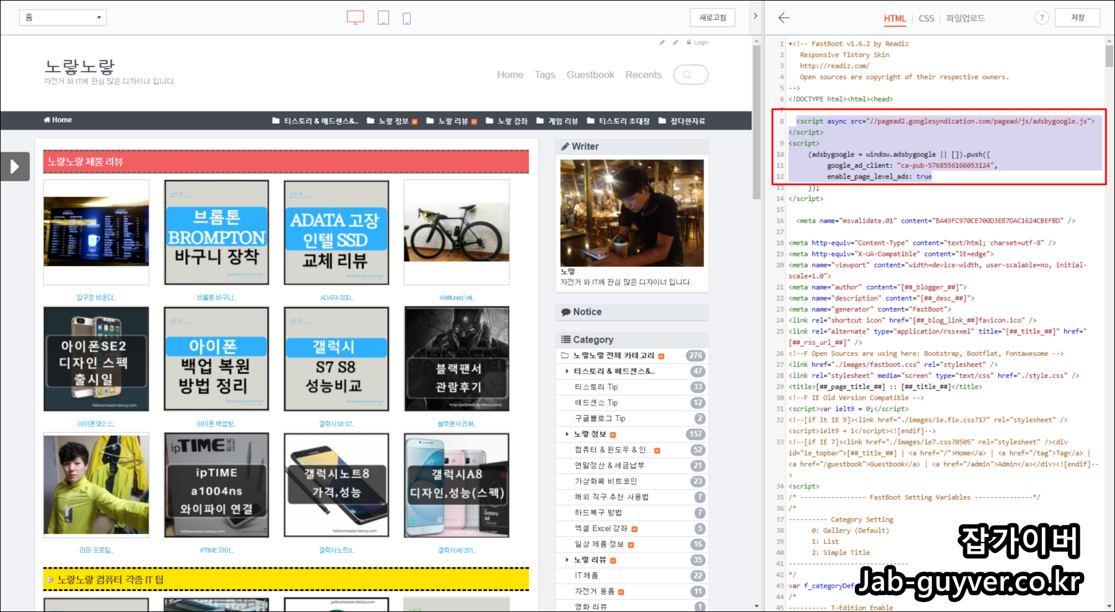Switch to the 파일업로드 tab
This screenshot has width=1115, height=612.
click(965, 19)
